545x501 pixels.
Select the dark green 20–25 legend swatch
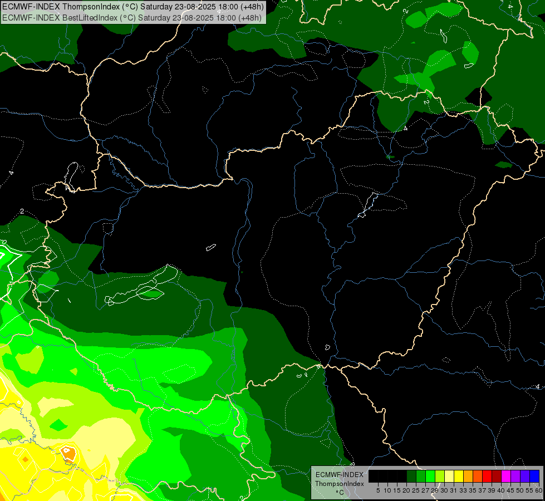point(411,476)
